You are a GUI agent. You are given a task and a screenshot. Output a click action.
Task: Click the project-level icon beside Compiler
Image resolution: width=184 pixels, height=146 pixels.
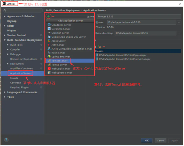pos(41,49)
